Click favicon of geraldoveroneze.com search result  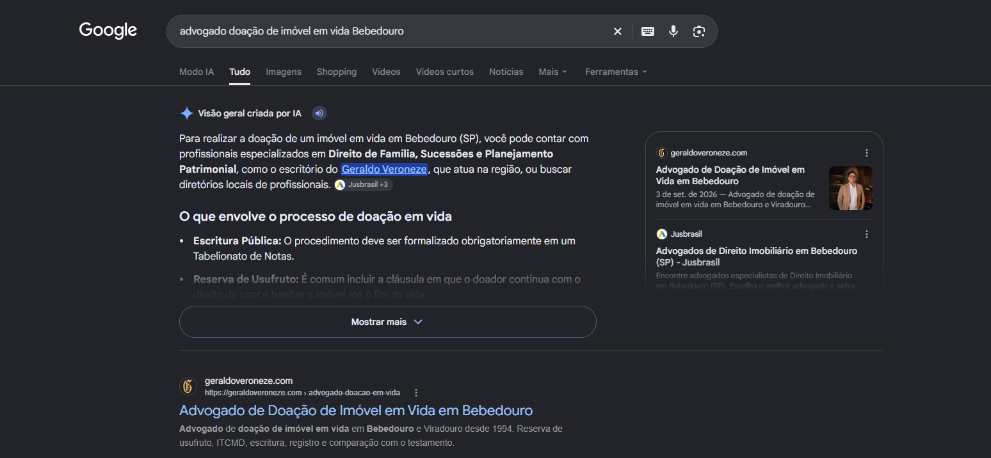click(188, 386)
